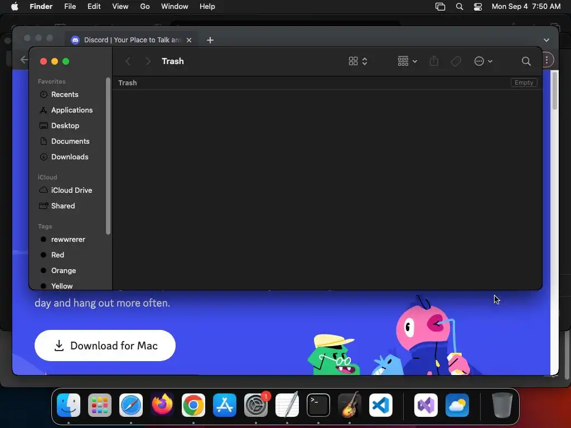
Task: Select Shared folder in sidebar
Action: pyautogui.click(x=57, y=206)
